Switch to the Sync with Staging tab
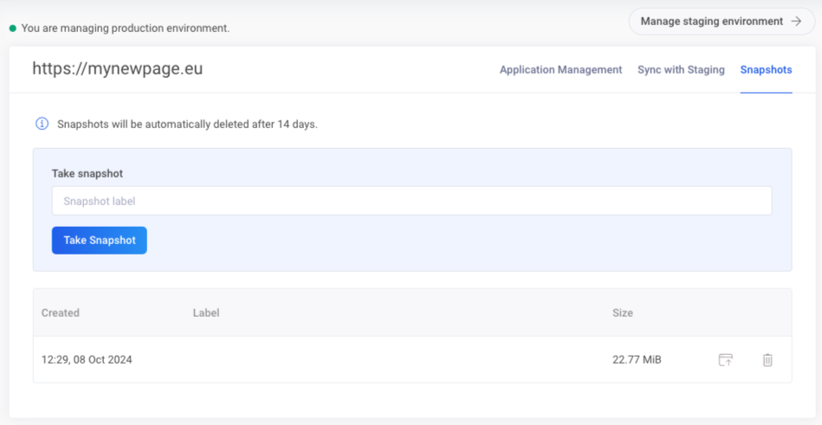Screen dimensions: 822x425 click(x=681, y=70)
